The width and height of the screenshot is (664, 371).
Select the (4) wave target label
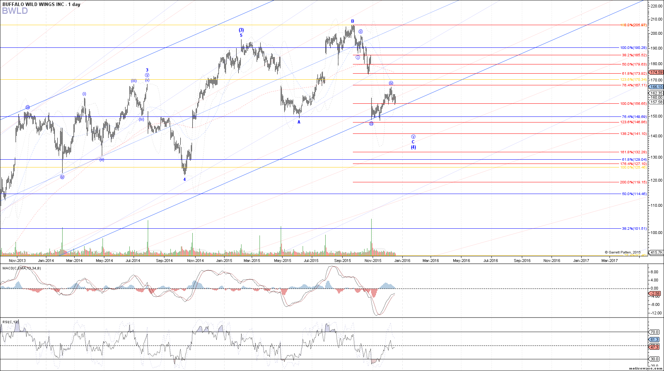pyautogui.click(x=413, y=147)
